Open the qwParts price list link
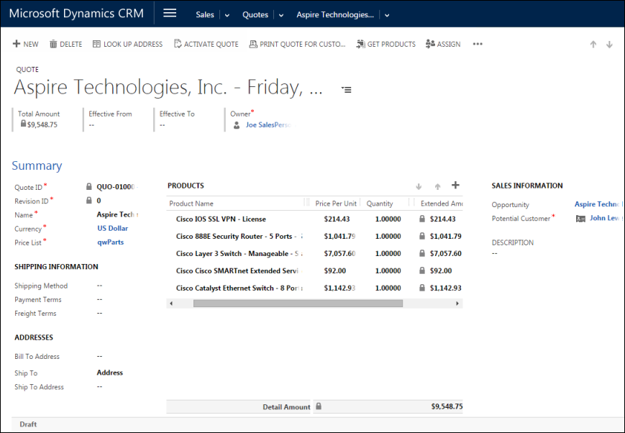 pos(110,242)
